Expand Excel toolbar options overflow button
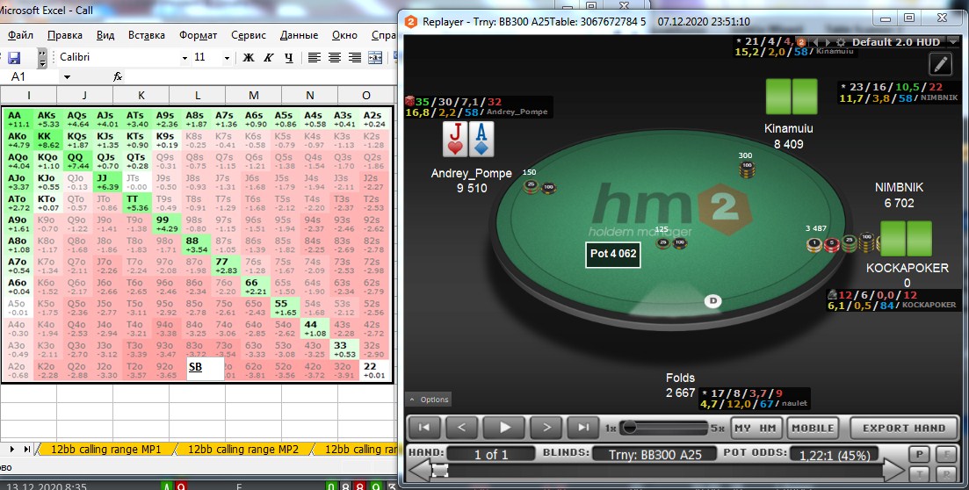969x490 pixels. point(42,57)
